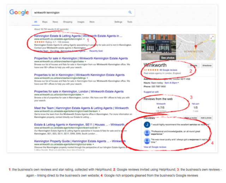Open 'Properties for sale in Kennington | Winkworth Kennington' result
Screen dimensions: 226x183
coord(81,58)
